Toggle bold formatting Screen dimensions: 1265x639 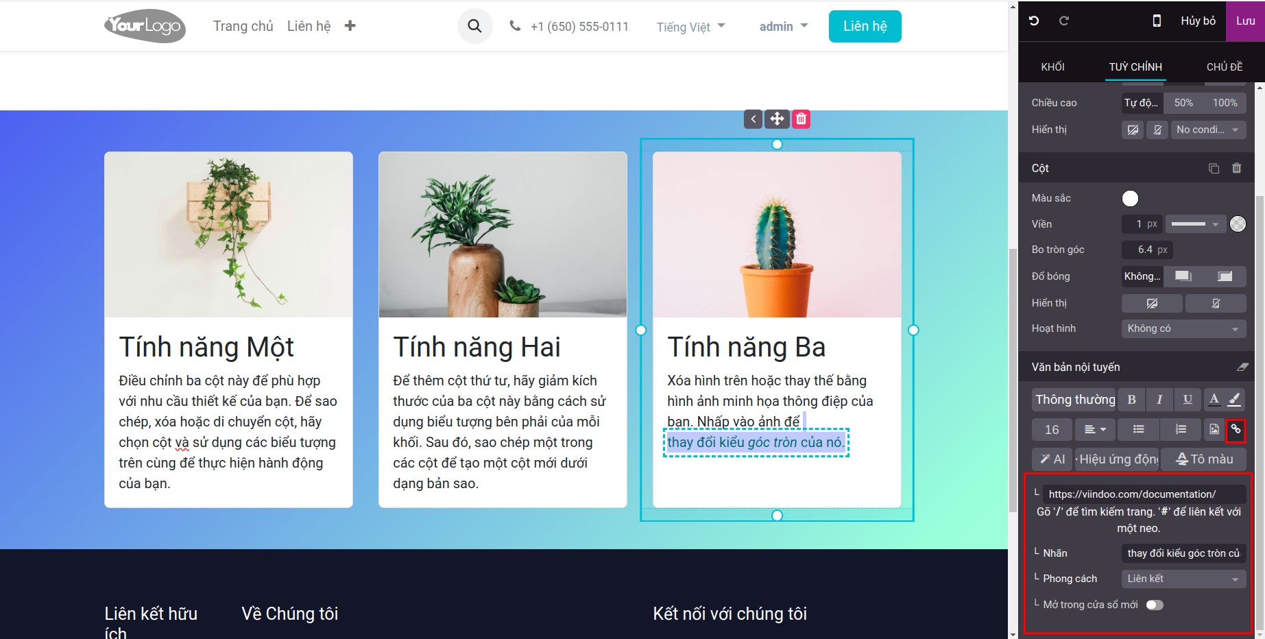[1131, 399]
